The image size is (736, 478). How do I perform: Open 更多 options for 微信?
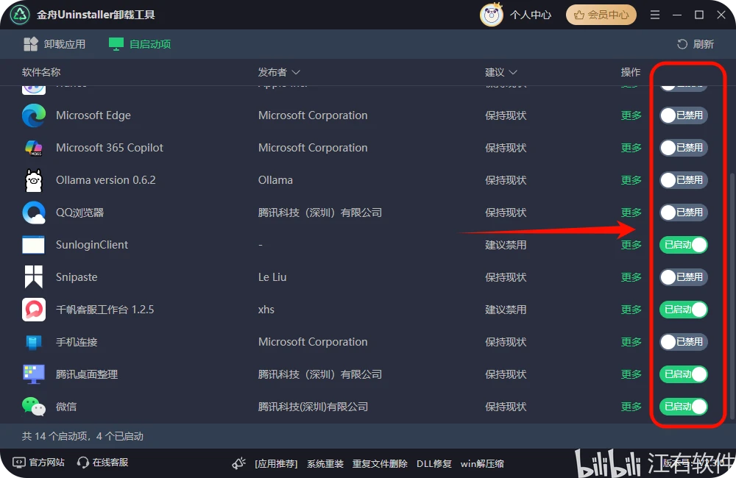[x=631, y=407]
